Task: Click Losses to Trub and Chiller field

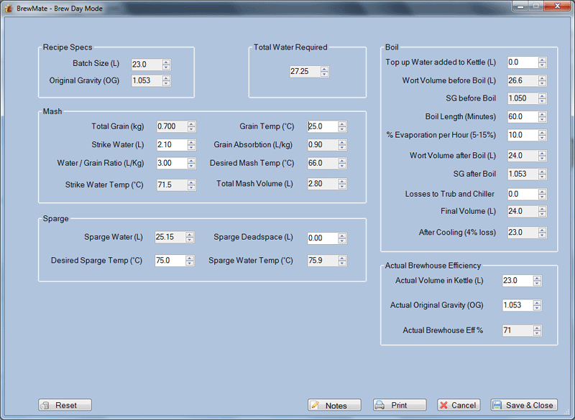Action: [x=522, y=194]
